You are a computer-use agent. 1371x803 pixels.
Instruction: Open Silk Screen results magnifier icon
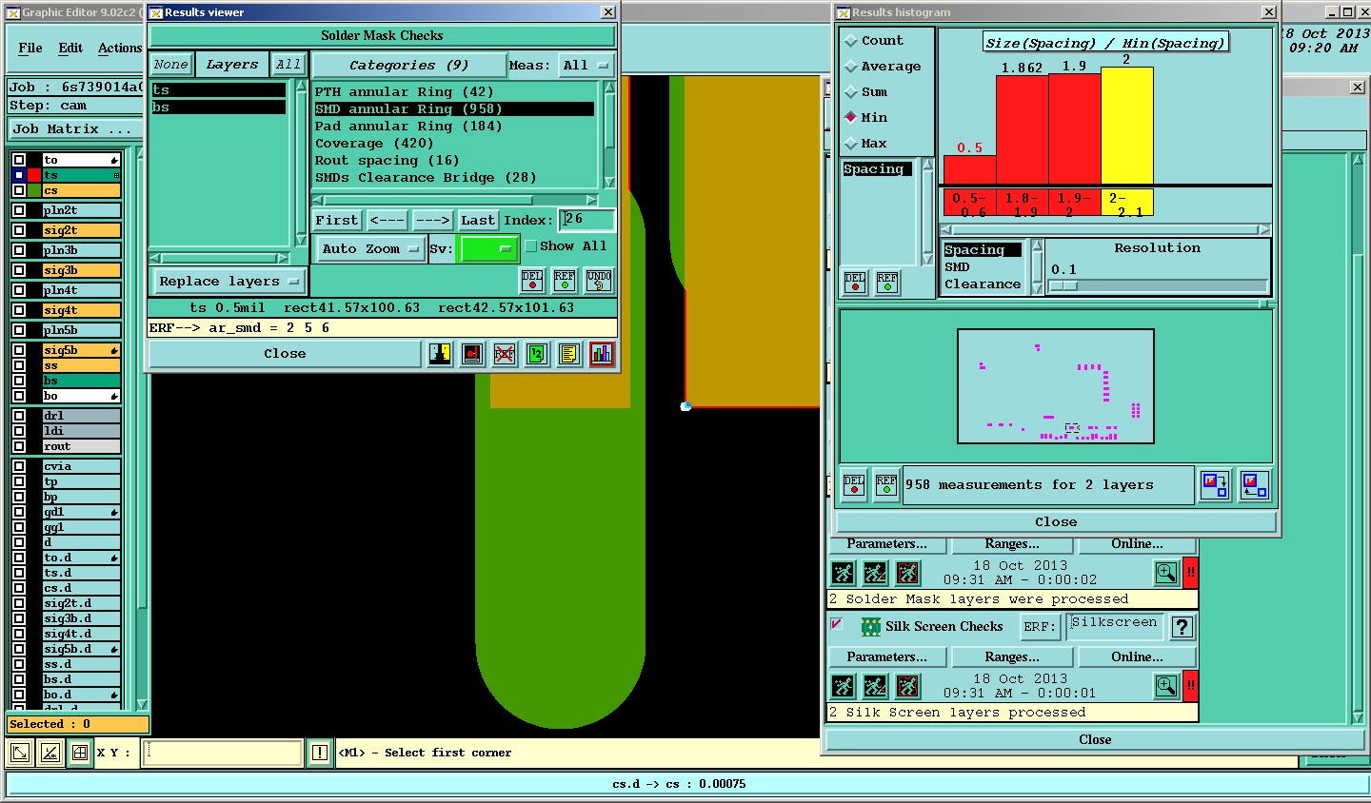(x=1166, y=686)
